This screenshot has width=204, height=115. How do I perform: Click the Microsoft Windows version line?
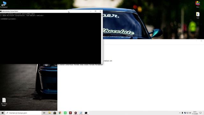[18, 14]
